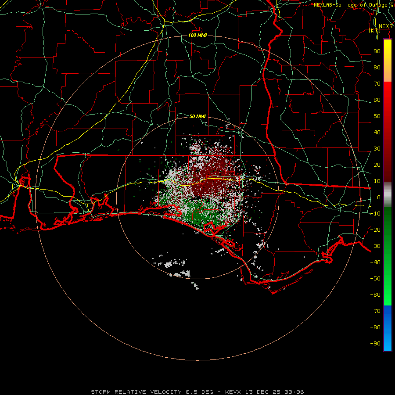Viewport: 395px width, 395px height.
Task: Click the -70 value on the velocity scale
Action: 375,311
